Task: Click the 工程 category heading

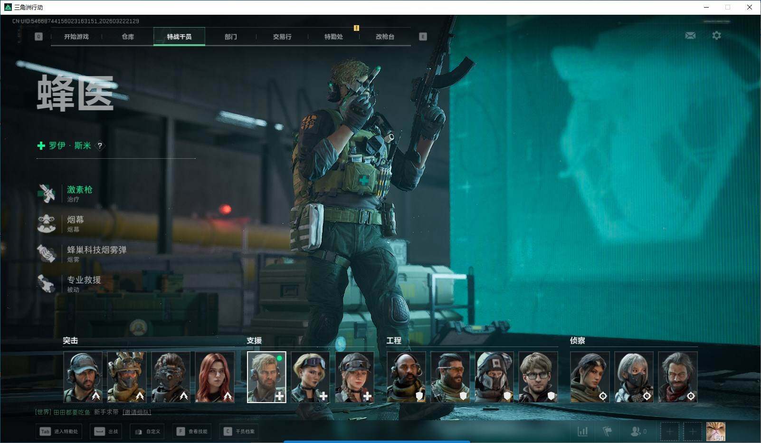Action: (394, 340)
